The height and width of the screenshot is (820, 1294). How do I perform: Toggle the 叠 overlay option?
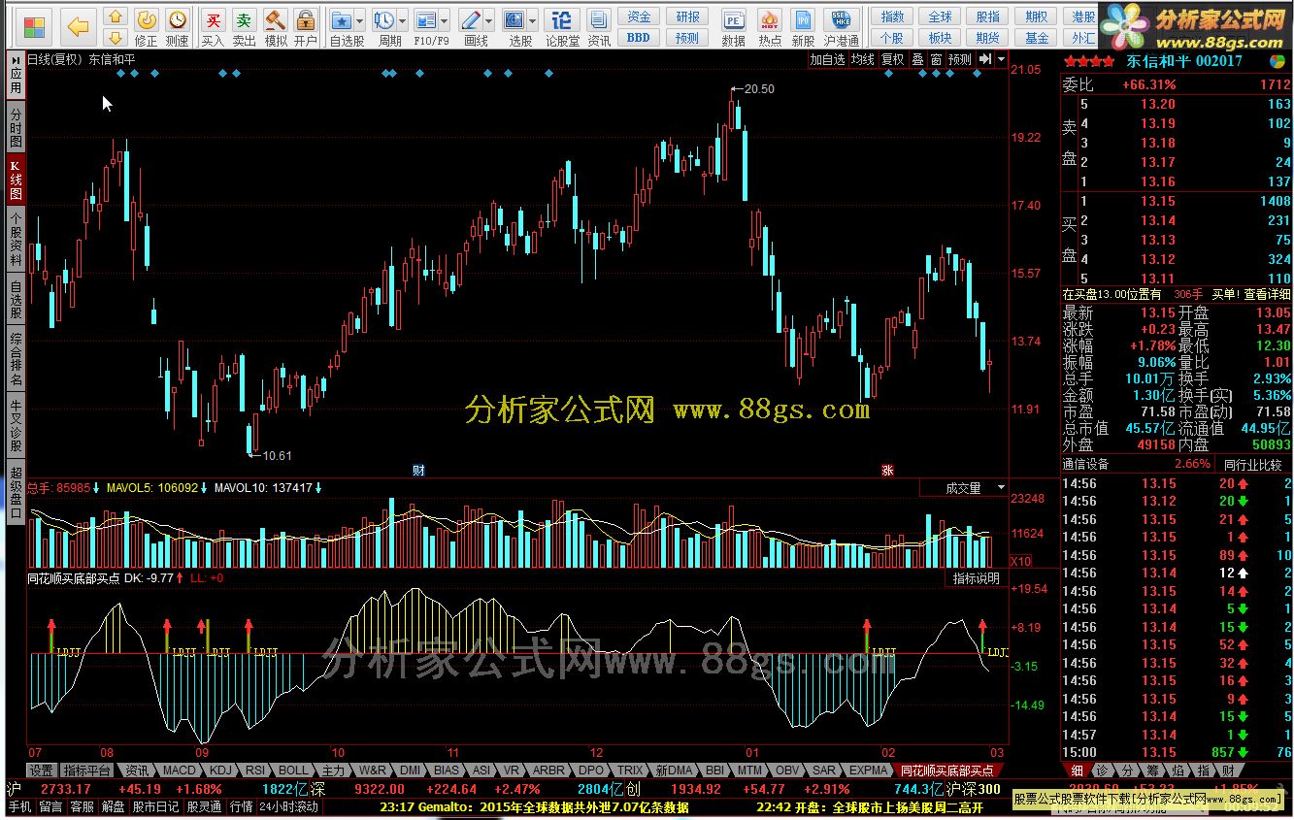(917, 59)
